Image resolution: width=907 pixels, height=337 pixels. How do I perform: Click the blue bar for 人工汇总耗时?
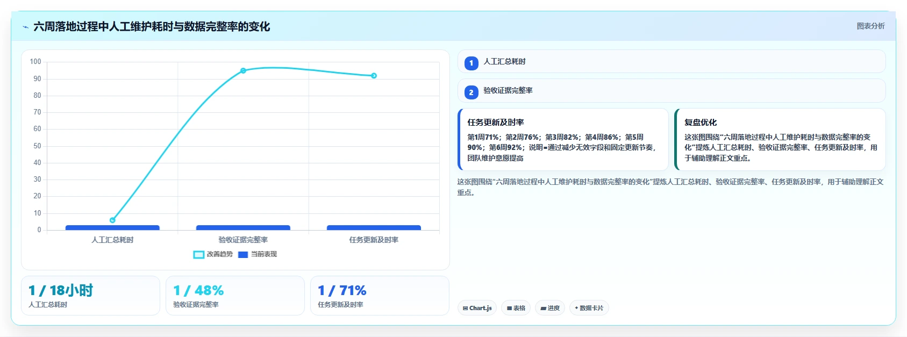tap(112, 228)
